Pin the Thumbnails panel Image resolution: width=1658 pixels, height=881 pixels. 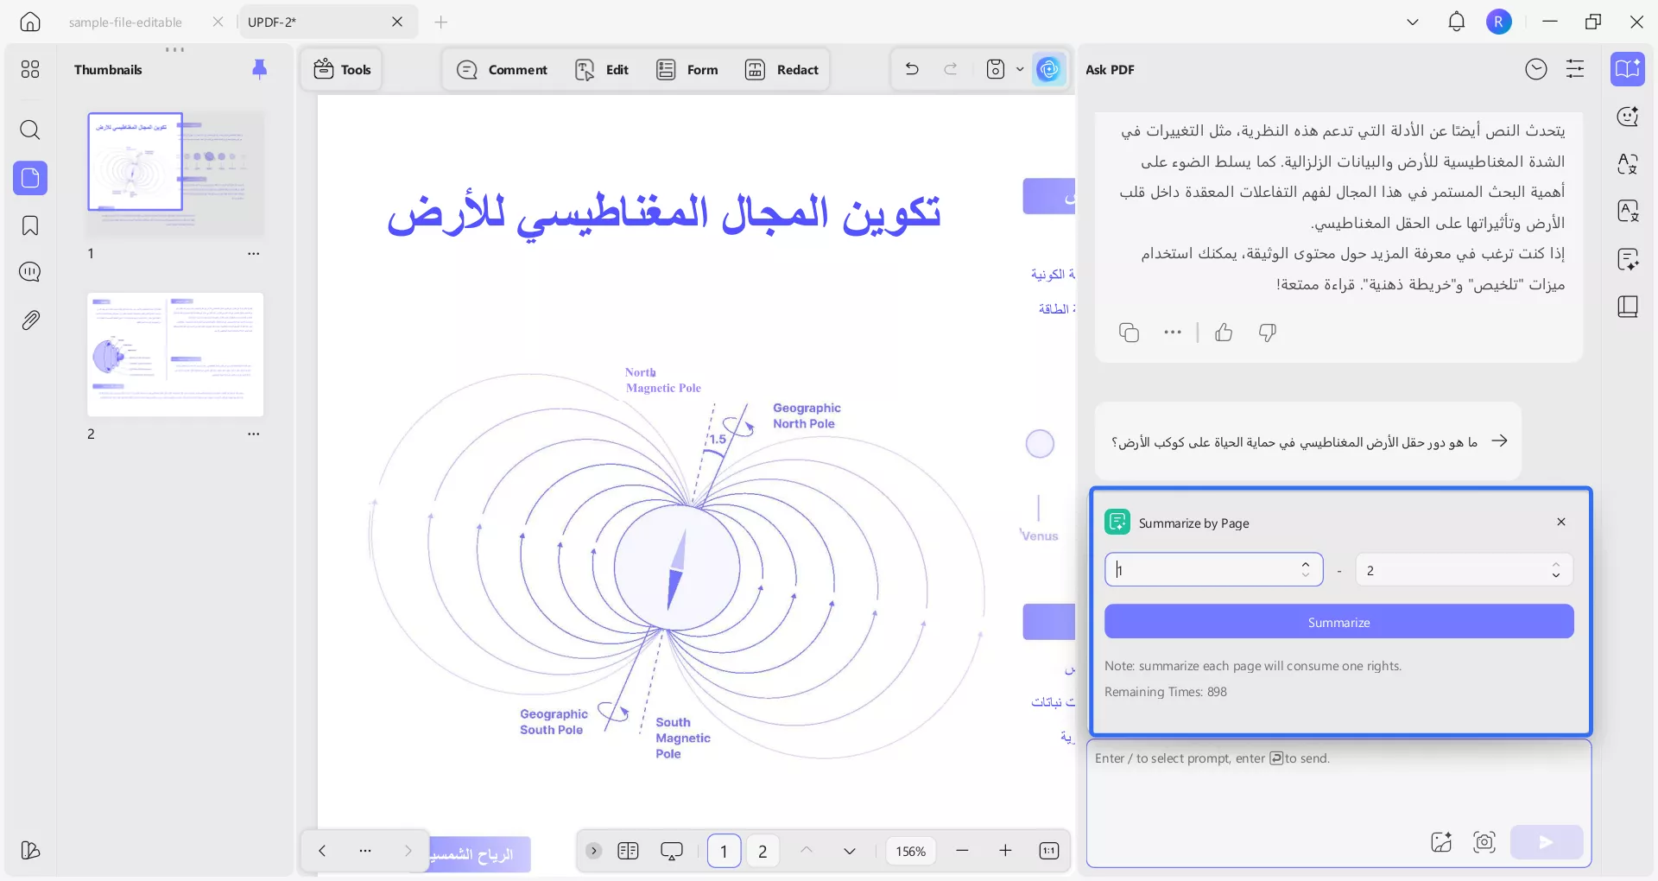pyautogui.click(x=259, y=69)
